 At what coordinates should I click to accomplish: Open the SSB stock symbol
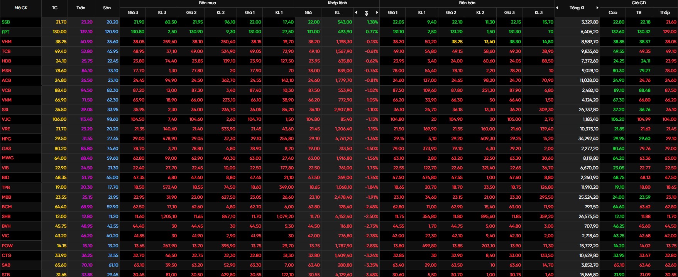[6, 22]
